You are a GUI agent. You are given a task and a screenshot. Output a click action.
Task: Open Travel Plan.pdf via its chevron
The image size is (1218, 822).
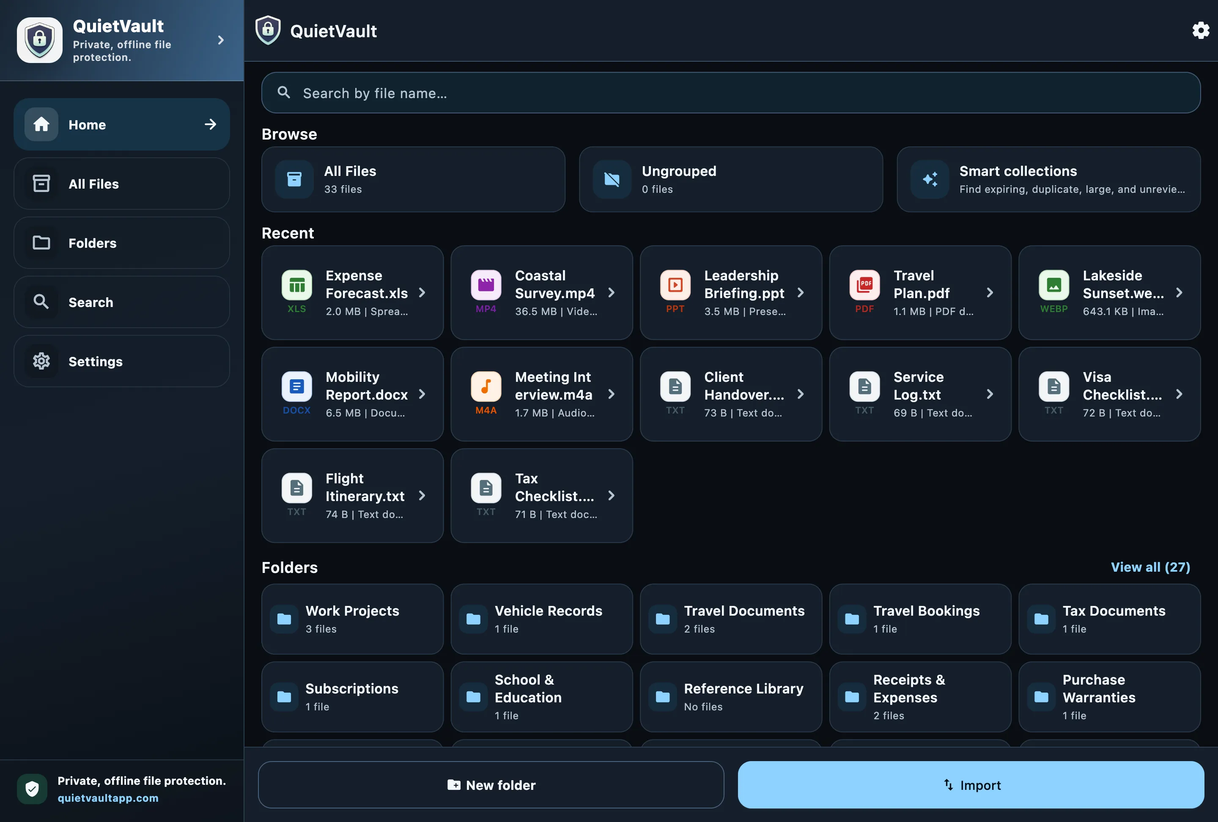coord(990,293)
